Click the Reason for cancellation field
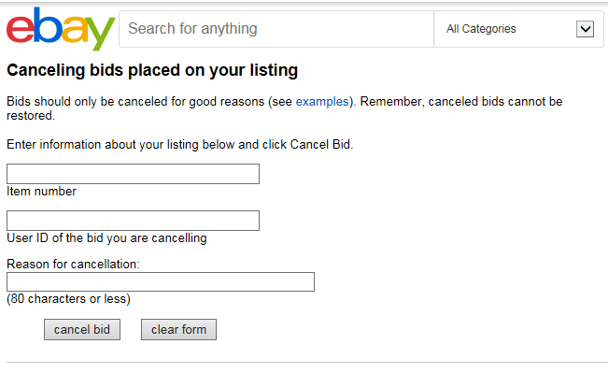The width and height of the screenshot is (608, 373). [161, 281]
